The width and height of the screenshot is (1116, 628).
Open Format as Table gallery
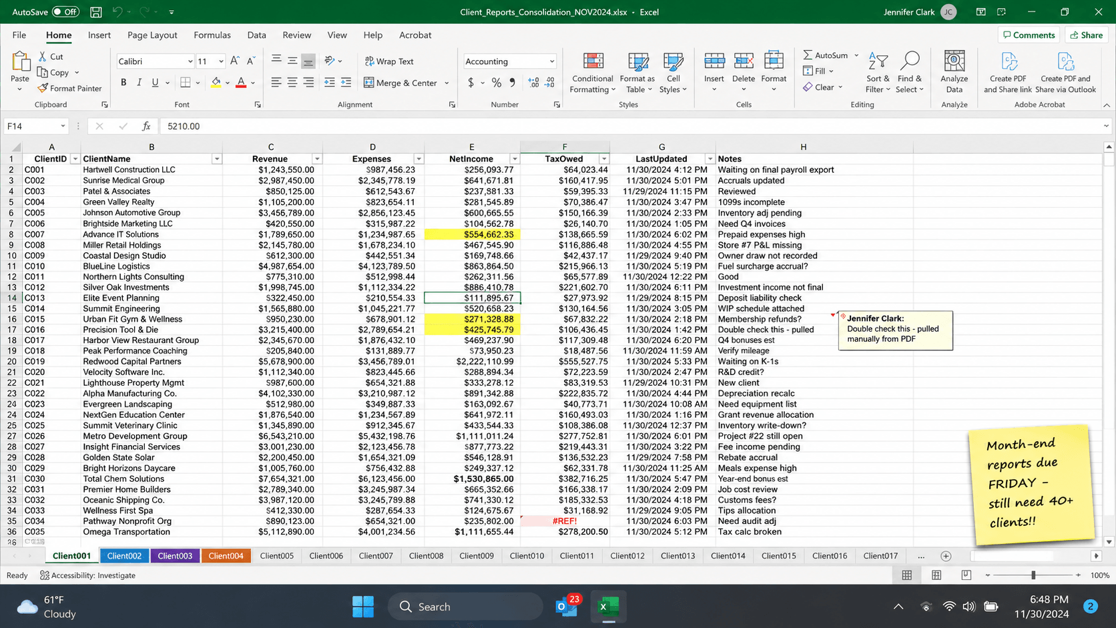tap(637, 73)
